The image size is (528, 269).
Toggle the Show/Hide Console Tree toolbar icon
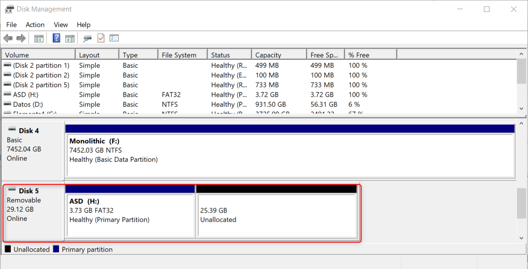pyautogui.click(x=39, y=38)
